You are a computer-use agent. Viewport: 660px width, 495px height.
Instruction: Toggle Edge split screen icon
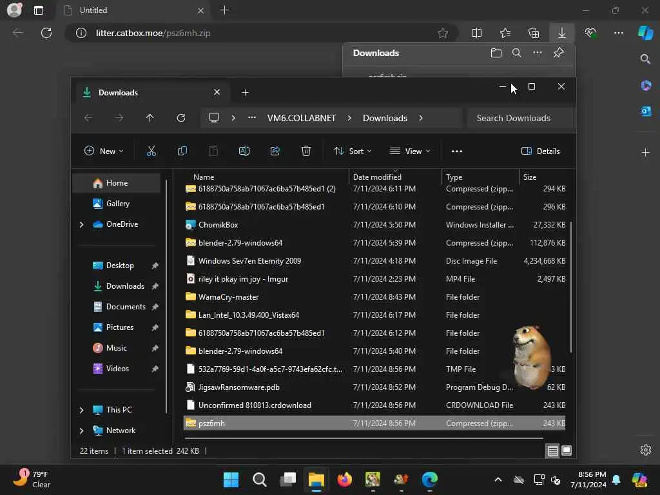coord(476,34)
